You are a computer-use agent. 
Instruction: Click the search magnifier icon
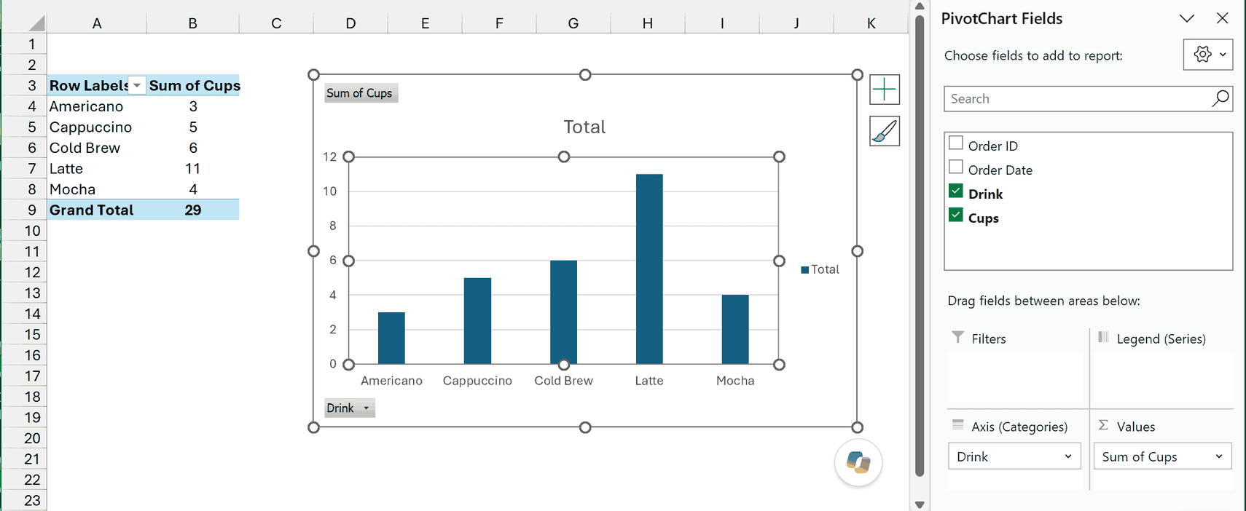(x=1220, y=98)
